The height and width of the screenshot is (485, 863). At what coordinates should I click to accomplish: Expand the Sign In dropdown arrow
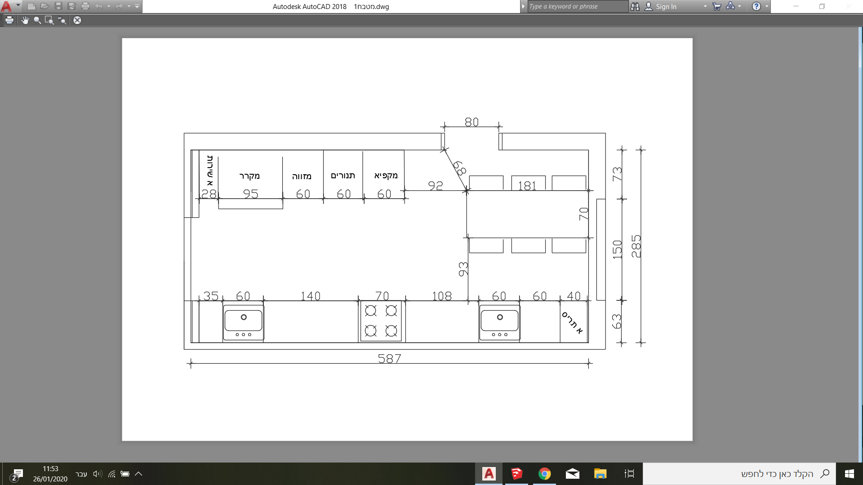click(705, 6)
